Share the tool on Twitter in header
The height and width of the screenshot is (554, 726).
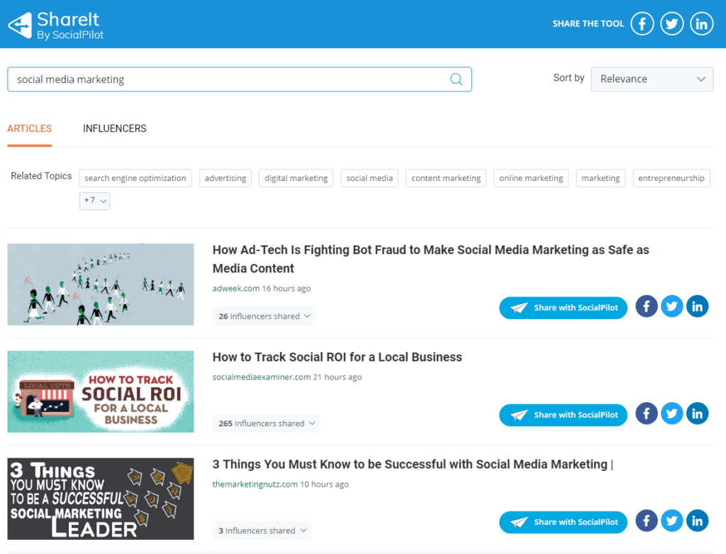tap(672, 23)
